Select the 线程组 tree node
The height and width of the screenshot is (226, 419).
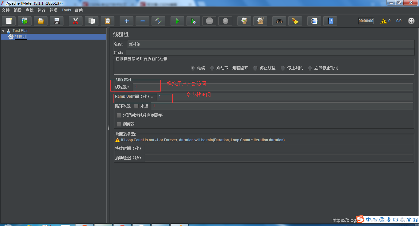[21, 37]
